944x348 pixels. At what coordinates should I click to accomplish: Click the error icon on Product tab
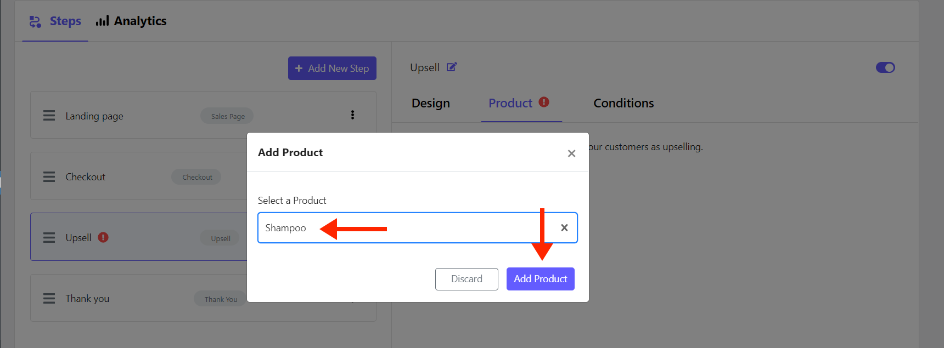544,102
